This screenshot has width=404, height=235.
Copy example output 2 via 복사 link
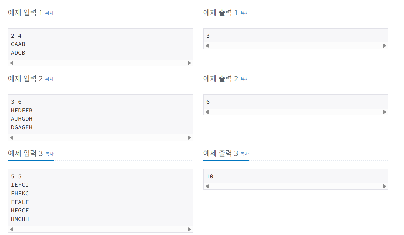(245, 79)
